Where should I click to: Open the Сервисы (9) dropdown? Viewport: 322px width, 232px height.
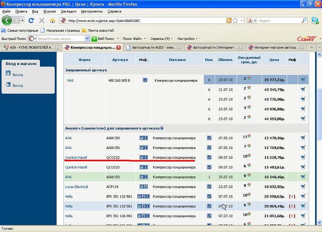click(172, 38)
